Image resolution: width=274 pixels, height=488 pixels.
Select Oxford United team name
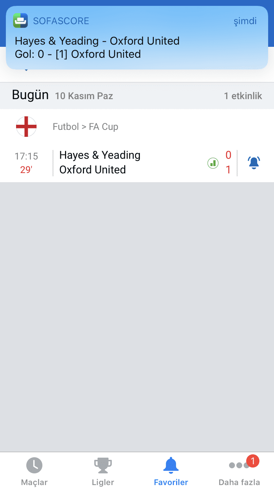[x=92, y=170]
